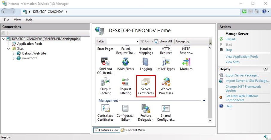The width and height of the screenshot is (271, 140).
Task: Select Default Web Site in tree
Action: tap(31, 53)
